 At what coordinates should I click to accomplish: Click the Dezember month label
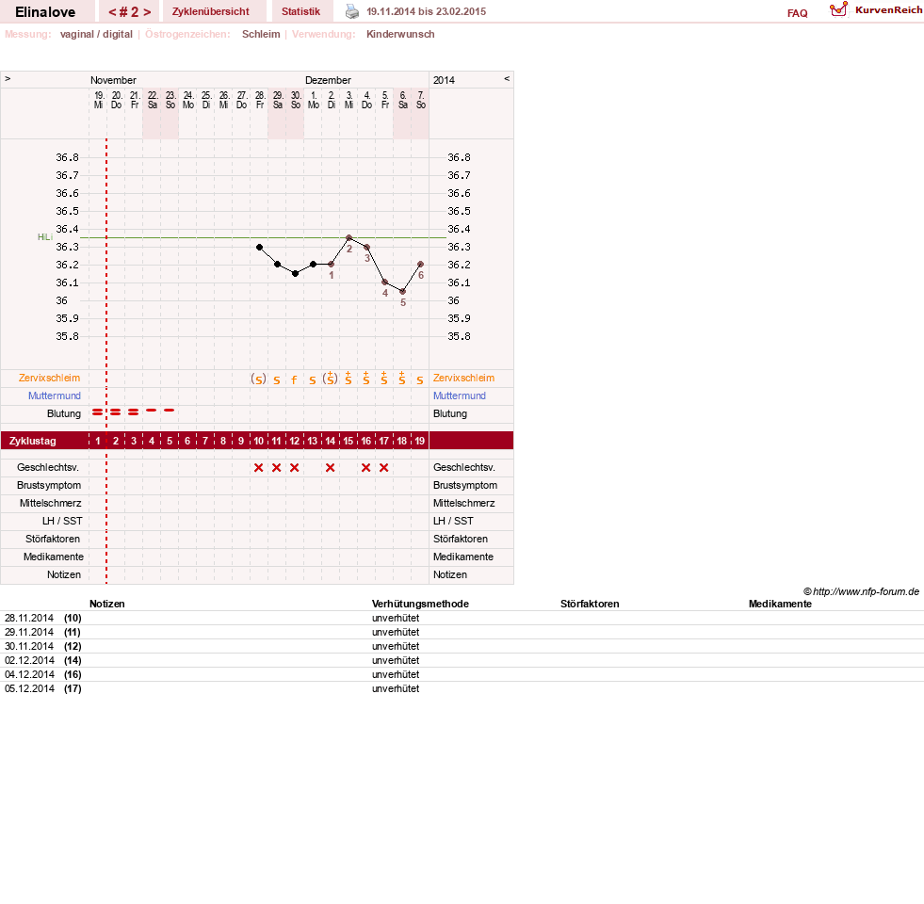pos(328,80)
